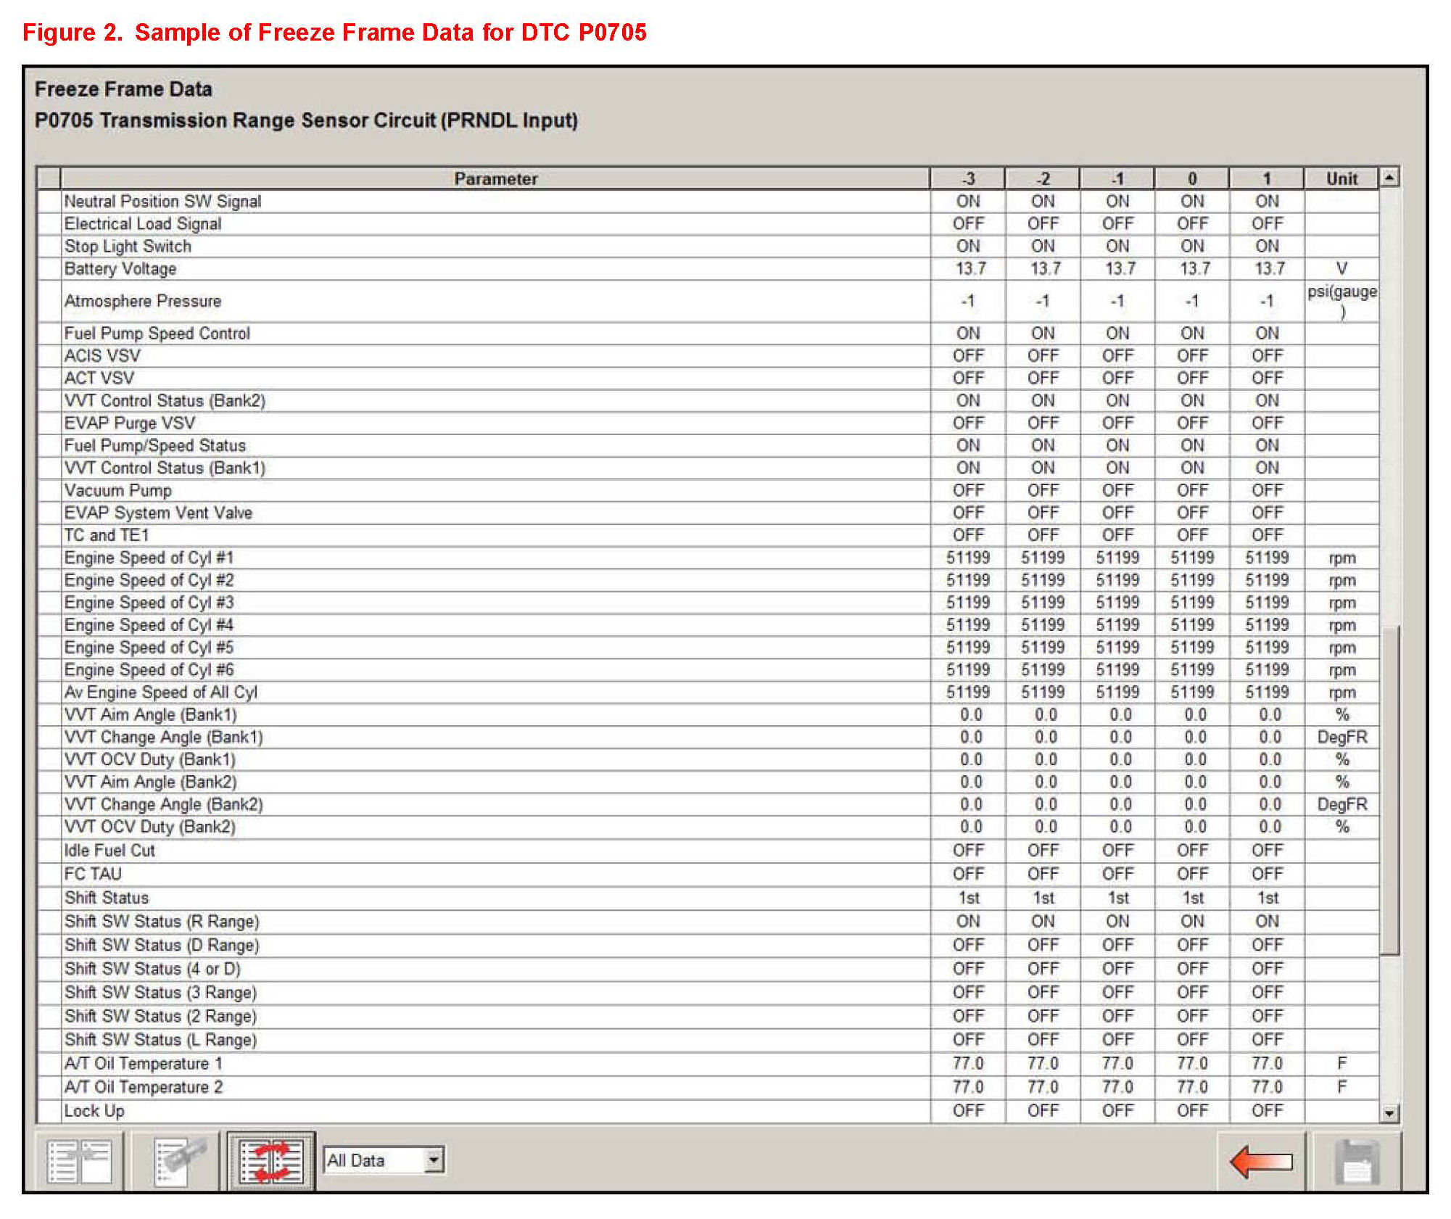Select the A/T Oil Temperature 1 row

point(144,1064)
